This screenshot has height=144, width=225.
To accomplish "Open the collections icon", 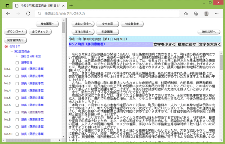I will coord(196,13).
